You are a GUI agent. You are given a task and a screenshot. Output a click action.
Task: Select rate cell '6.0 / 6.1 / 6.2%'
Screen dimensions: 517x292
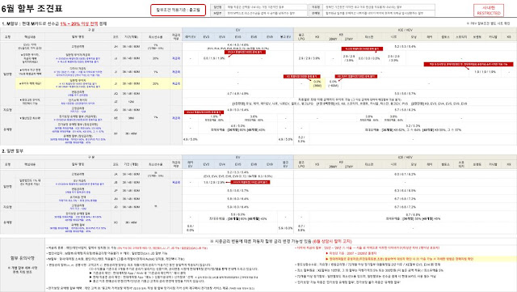[405, 174]
